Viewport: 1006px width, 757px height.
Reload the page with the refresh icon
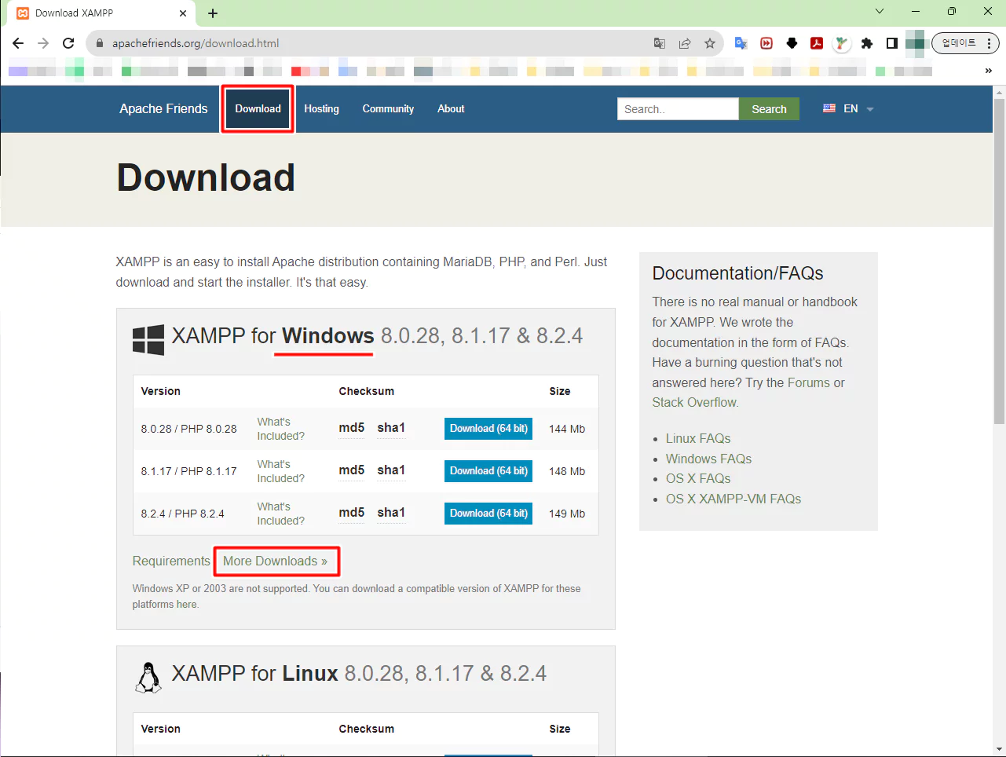(68, 43)
